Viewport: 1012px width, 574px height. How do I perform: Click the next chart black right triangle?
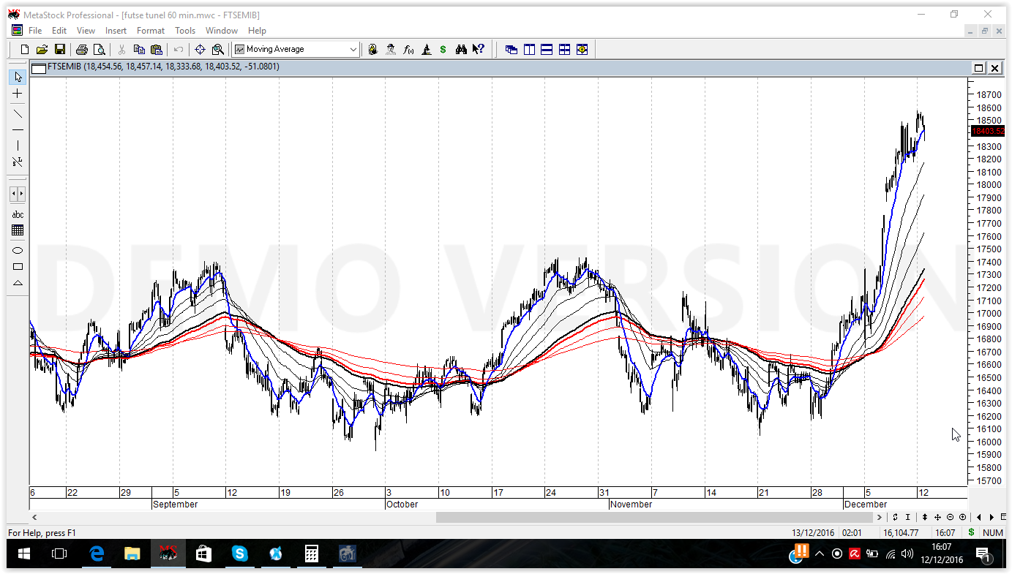(x=992, y=517)
